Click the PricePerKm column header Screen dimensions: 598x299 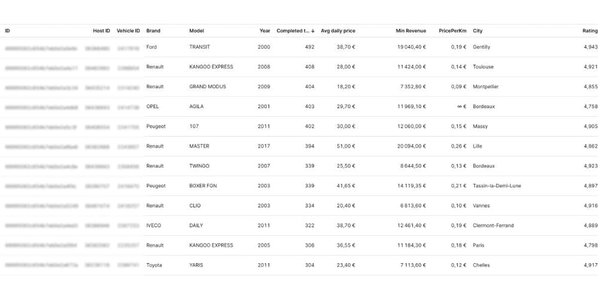coord(453,31)
